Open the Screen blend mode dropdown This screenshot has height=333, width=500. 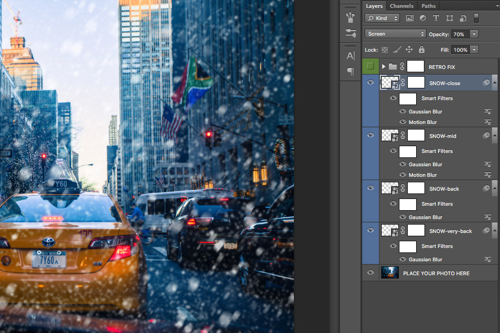(395, 34)
